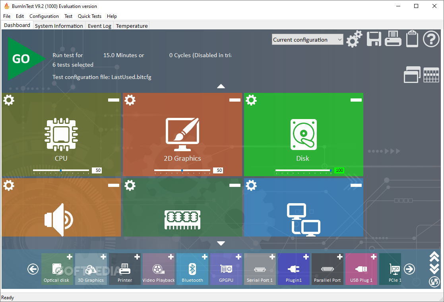Print results with the printer icon
The width and height of the screenshot is (444, 302).
click(393, 38)
